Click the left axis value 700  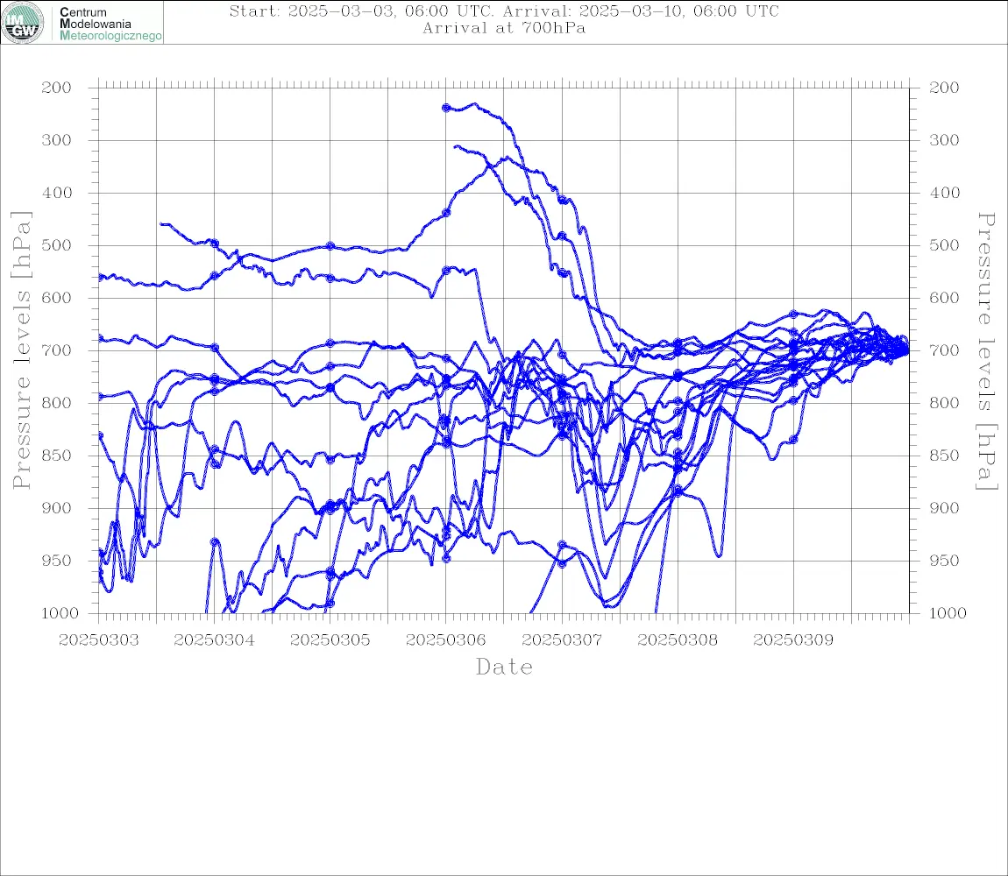click(x=57, y=351)
